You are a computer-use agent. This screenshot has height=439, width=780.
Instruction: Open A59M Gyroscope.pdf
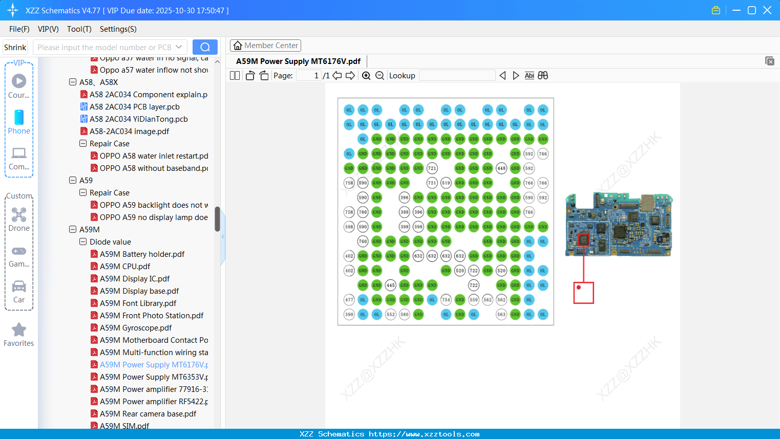(136, 328)
